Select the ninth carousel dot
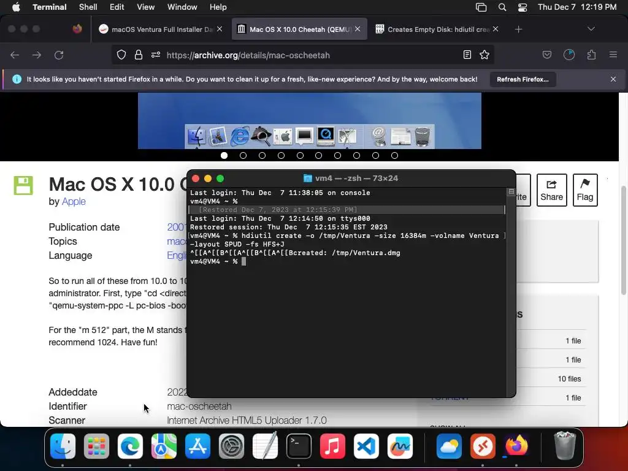The width and height of the screenshot is (628, 471). coord(376,155)
